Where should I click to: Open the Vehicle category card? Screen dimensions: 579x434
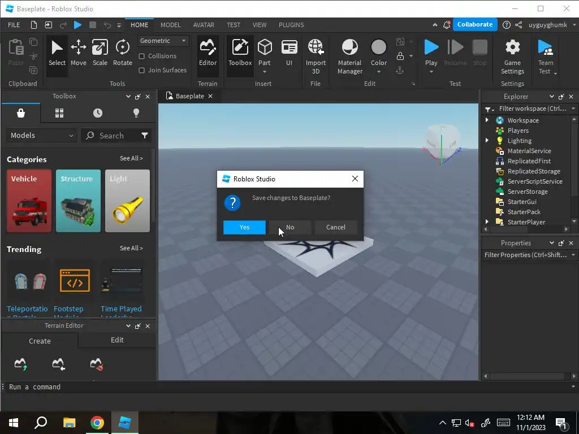pos(29,201)
